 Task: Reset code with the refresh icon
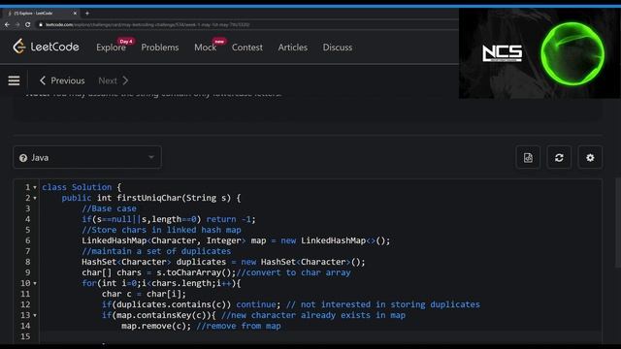tap(559, 157)
